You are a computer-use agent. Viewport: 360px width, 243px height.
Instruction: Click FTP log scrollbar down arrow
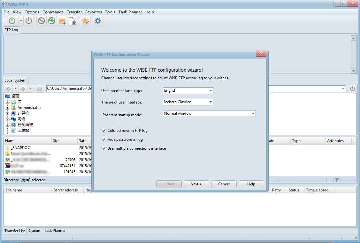tap(353, 71)
